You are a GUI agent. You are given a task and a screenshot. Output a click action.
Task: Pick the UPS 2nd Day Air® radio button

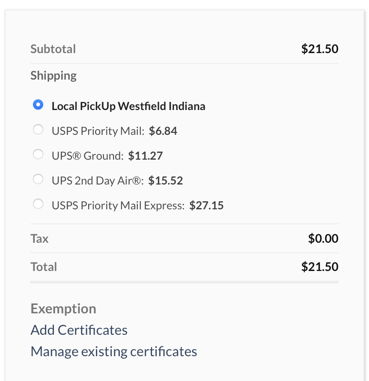(38, 180)
